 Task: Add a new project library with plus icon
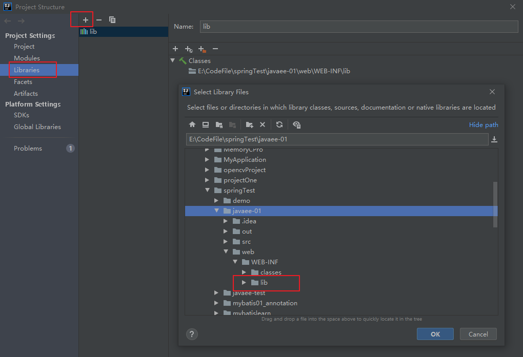[86, 20]
